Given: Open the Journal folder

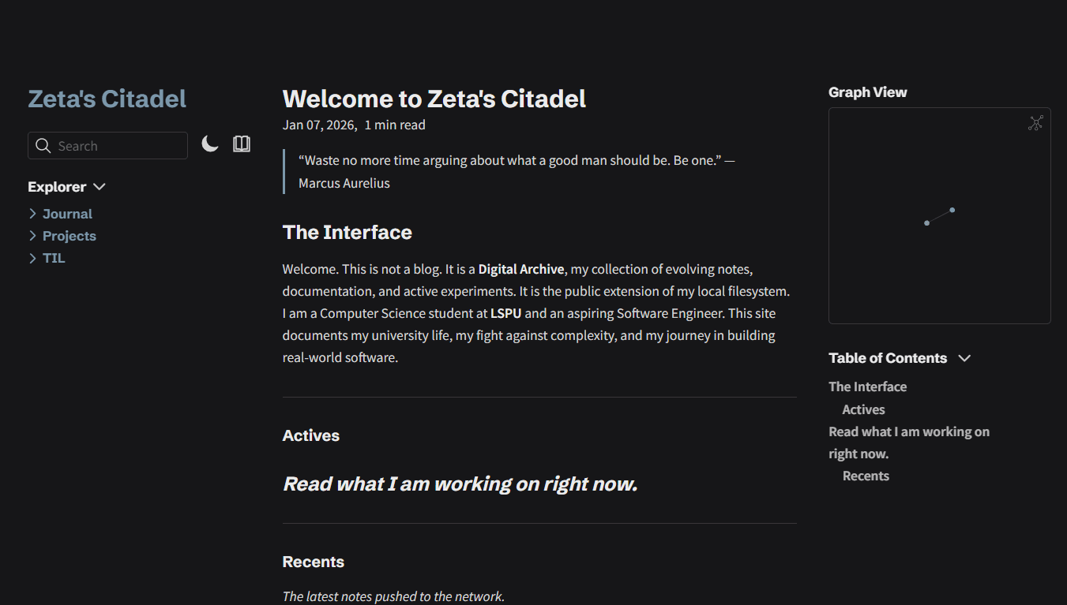Looking at the screenshot, I should pyautogui.click(x=67, y=214).
